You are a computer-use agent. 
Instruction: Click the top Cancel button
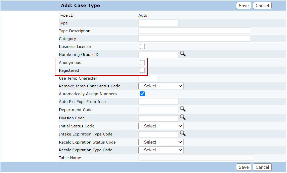click(262, 6)
